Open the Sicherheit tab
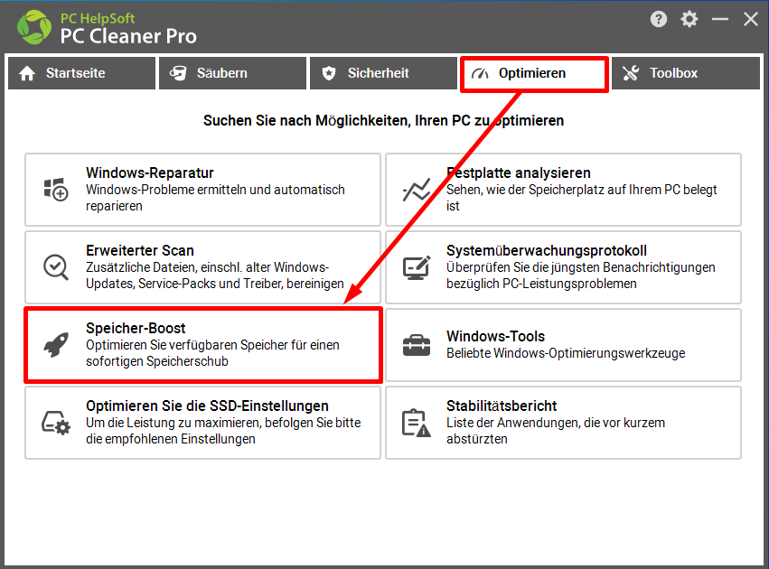Image resolution: width=769 pixels, height=569 pixels. (x=383, y=73)
